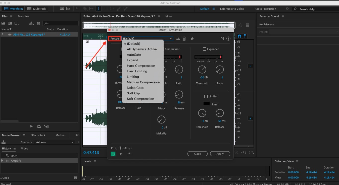The width and height of the screenshot is (339, 185).
Task: Expand the Abhi Na mp3 file row
Action: click(x=3, y=34)
